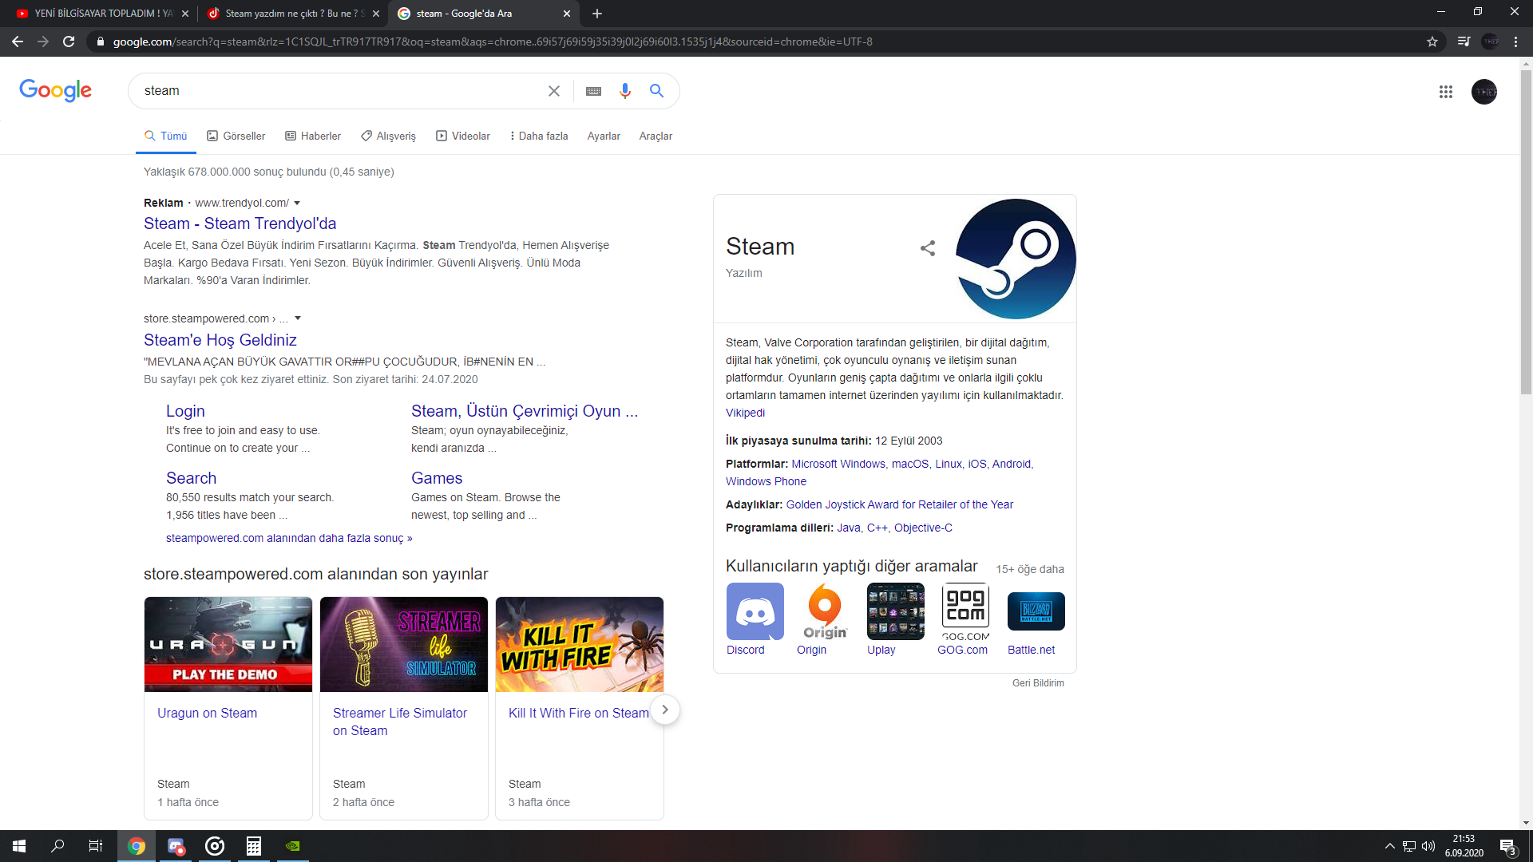Open the volume control in system tray
1533x862 pixels.
pyautogui.click(x=1428, y=846)
